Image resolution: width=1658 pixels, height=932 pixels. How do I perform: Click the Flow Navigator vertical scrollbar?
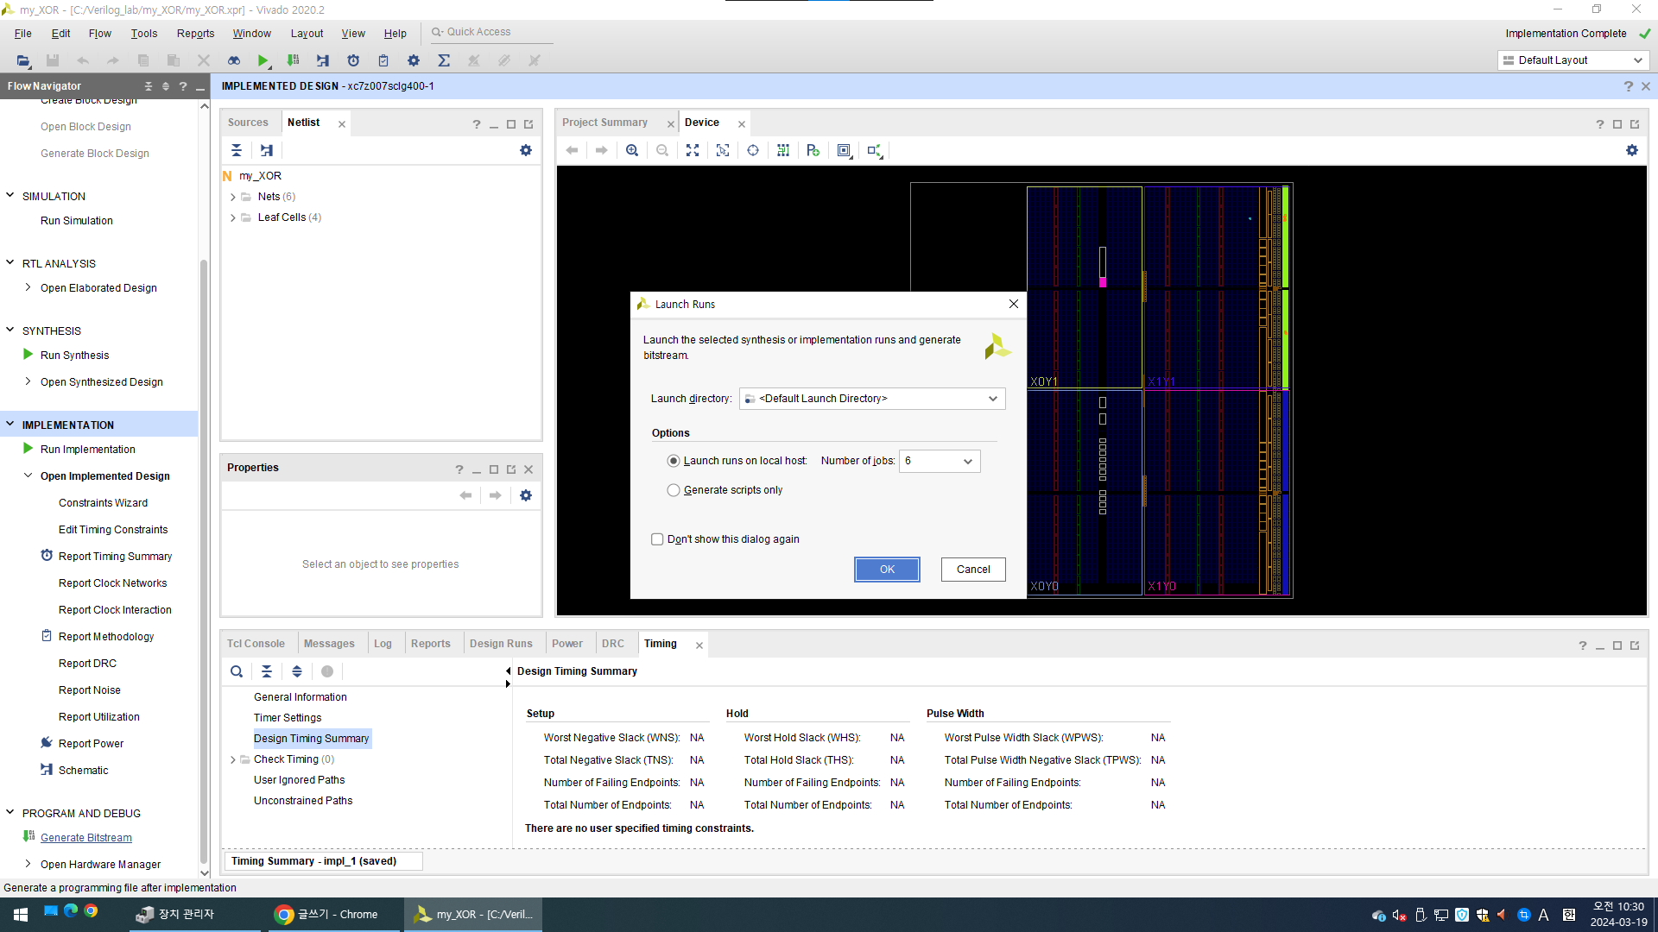[204, 561]
